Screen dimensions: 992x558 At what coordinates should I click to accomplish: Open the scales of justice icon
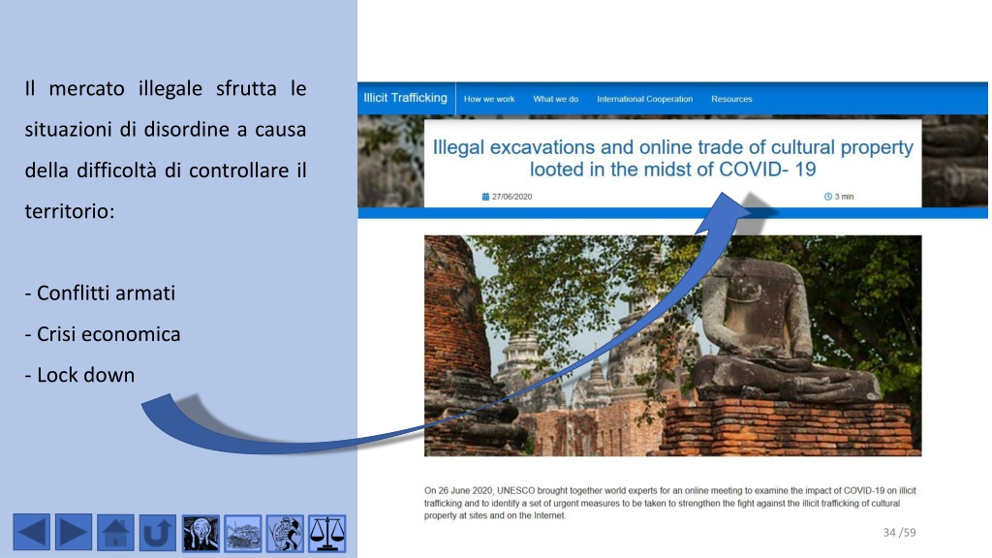tap(327, 534)
